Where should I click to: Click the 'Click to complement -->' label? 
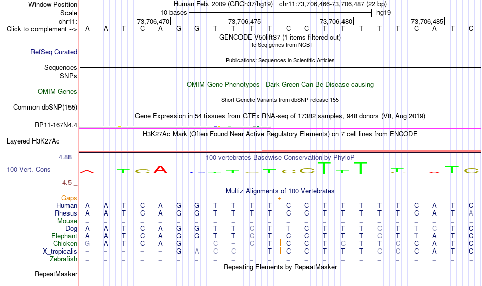[42, 29]
